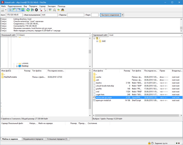The height and width of the screenshot is (145, 183).
Task: Toggle the transfer queue display
Action: click(23, 10)
